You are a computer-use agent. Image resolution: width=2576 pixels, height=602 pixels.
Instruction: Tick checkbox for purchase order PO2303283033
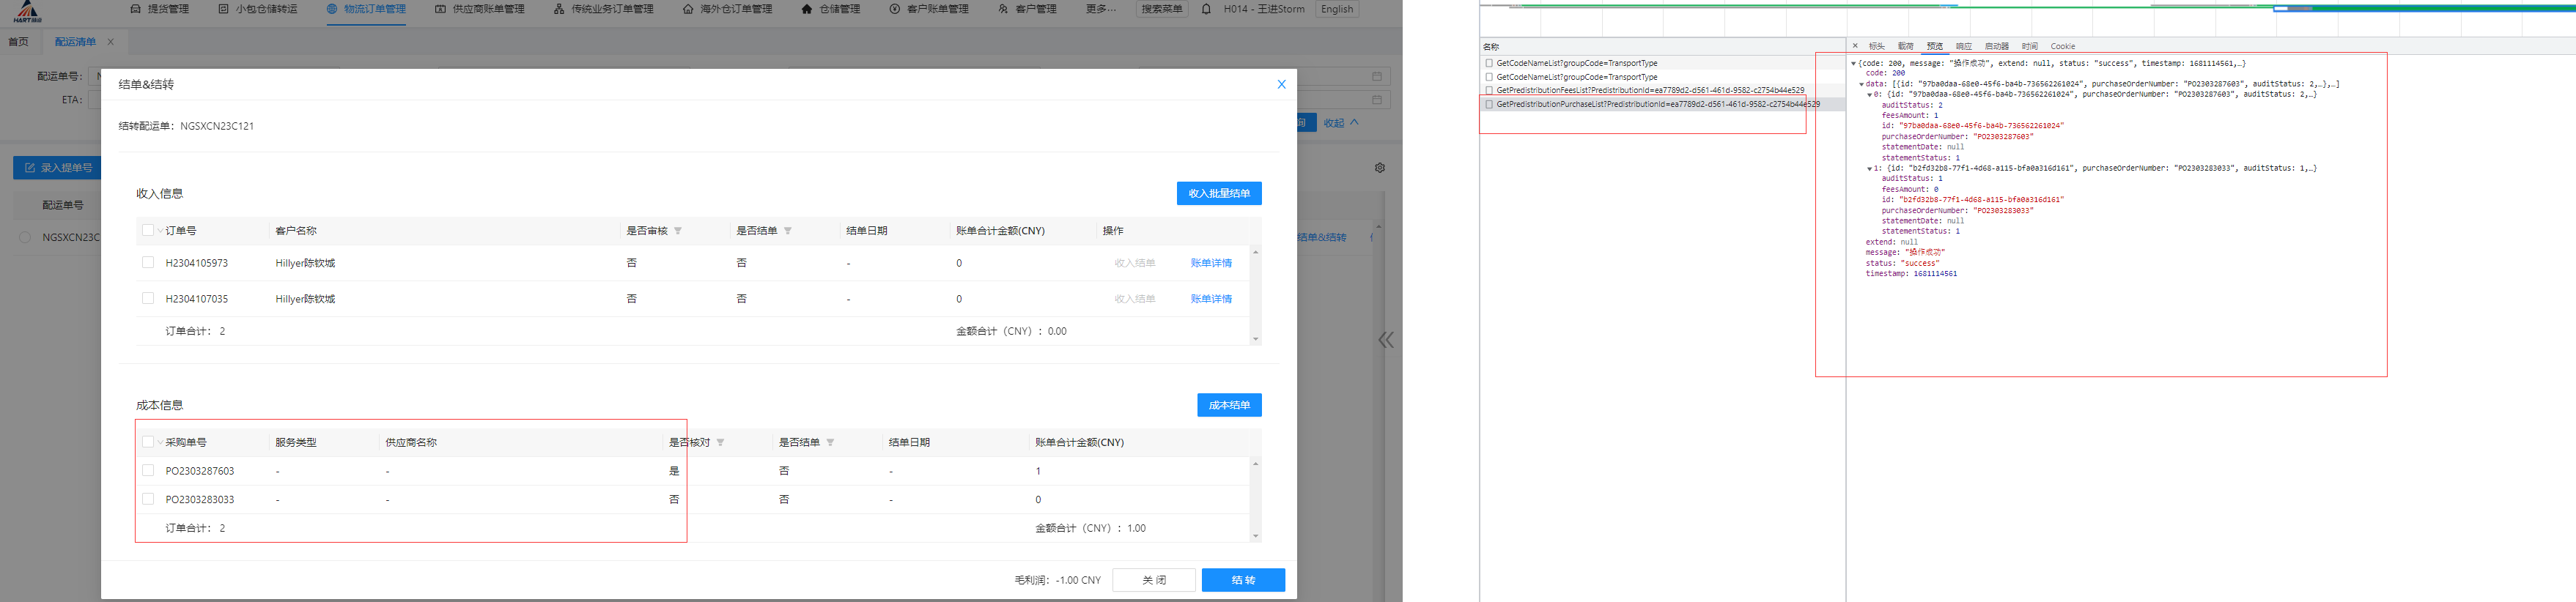pyautogui.click(x=148, y=499)
